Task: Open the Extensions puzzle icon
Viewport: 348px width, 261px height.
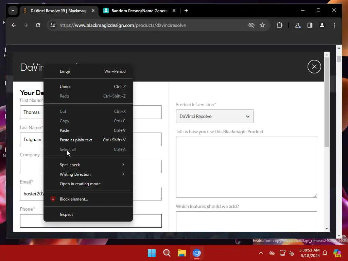Action: 279,25
